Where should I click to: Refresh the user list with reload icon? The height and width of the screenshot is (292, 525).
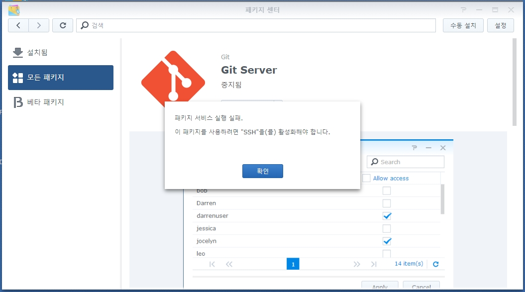[x=435, y=264]
